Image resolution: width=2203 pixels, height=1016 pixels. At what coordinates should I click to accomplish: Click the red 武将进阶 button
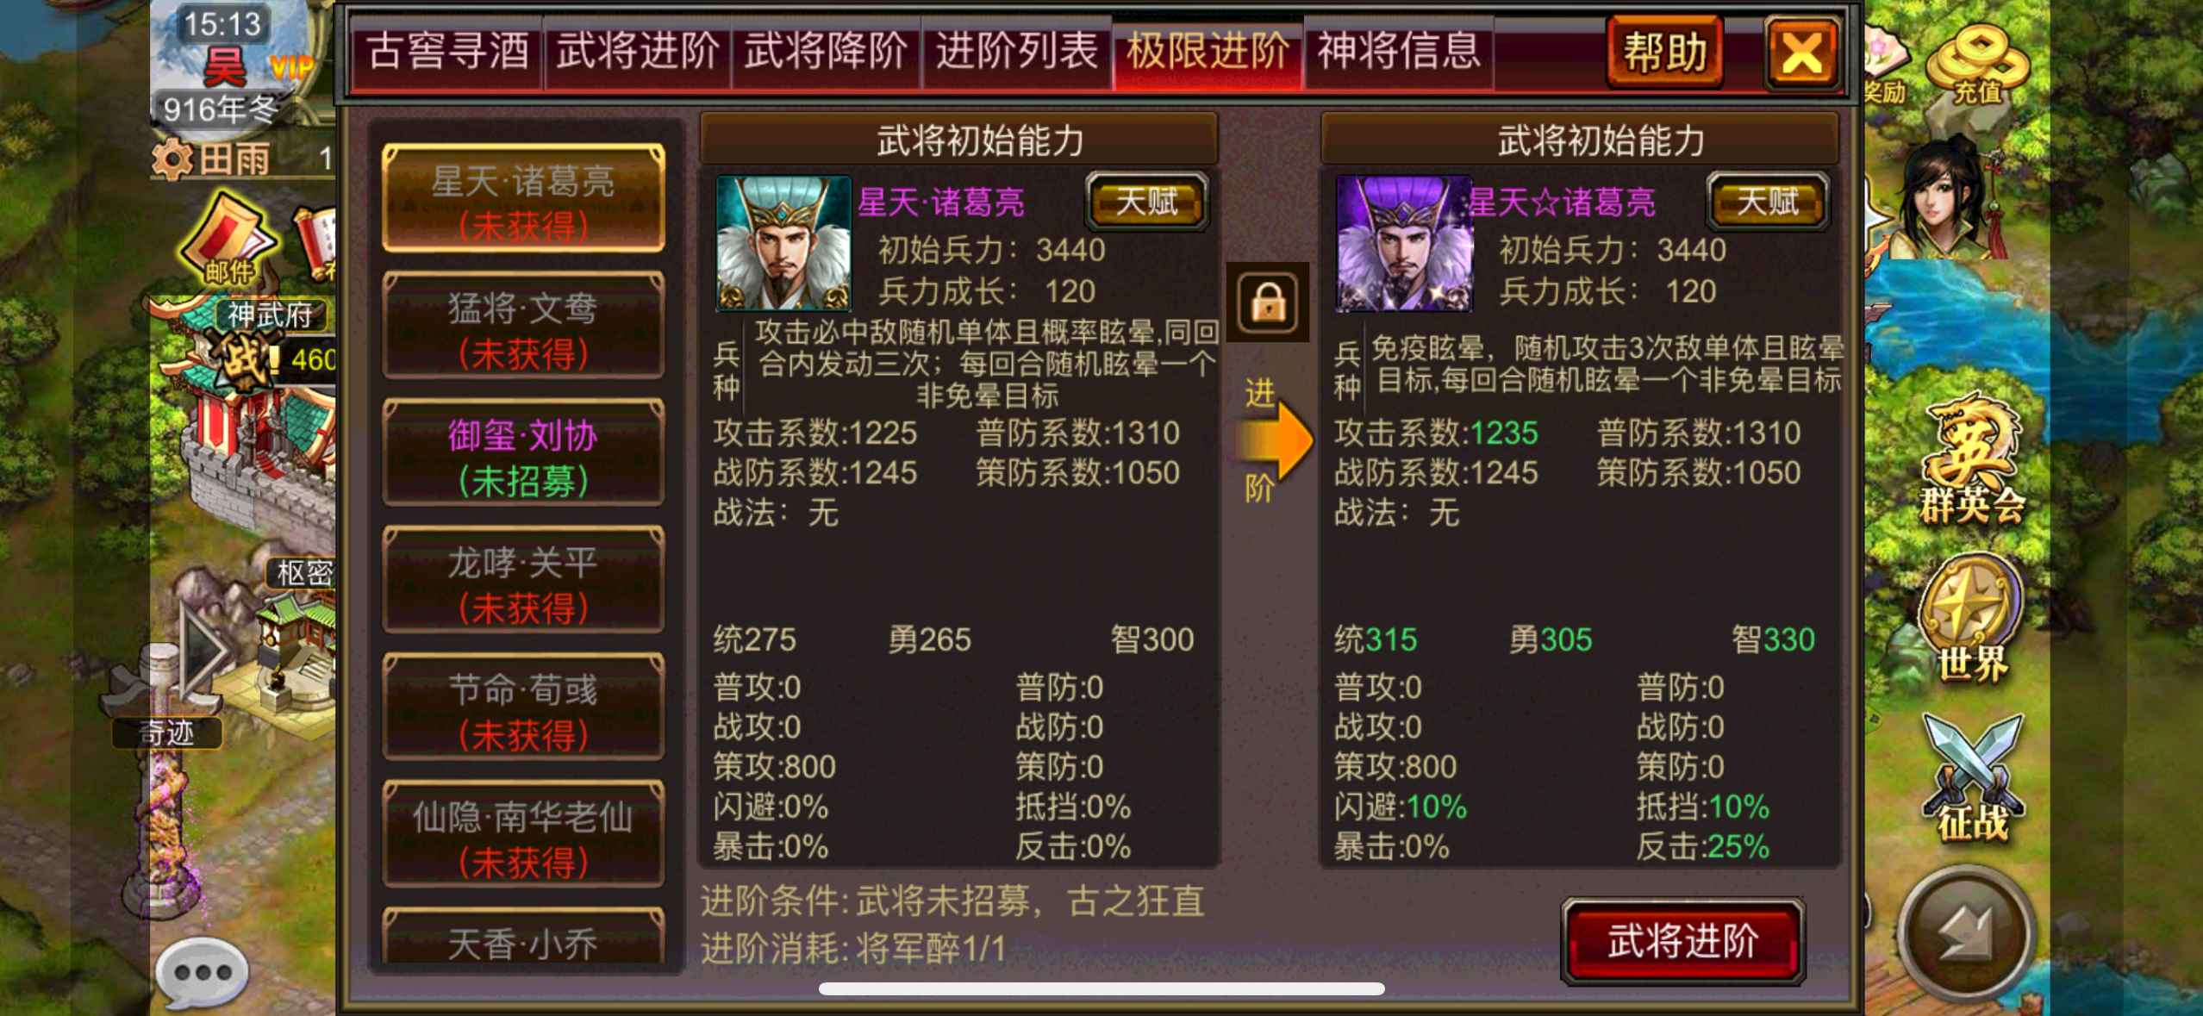point(1682,940)
